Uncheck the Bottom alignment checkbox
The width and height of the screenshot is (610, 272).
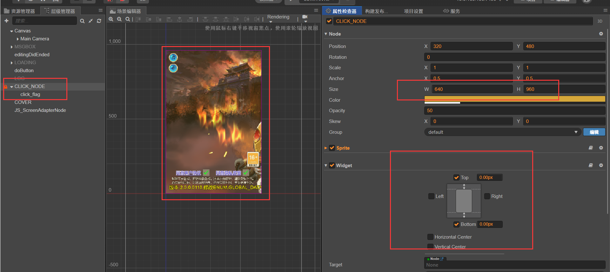(x=457, y=224)
